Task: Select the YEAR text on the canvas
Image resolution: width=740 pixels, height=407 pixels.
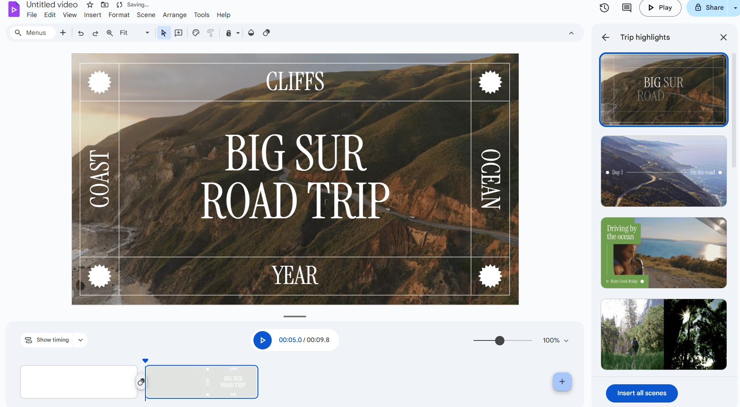Action: 295,276
